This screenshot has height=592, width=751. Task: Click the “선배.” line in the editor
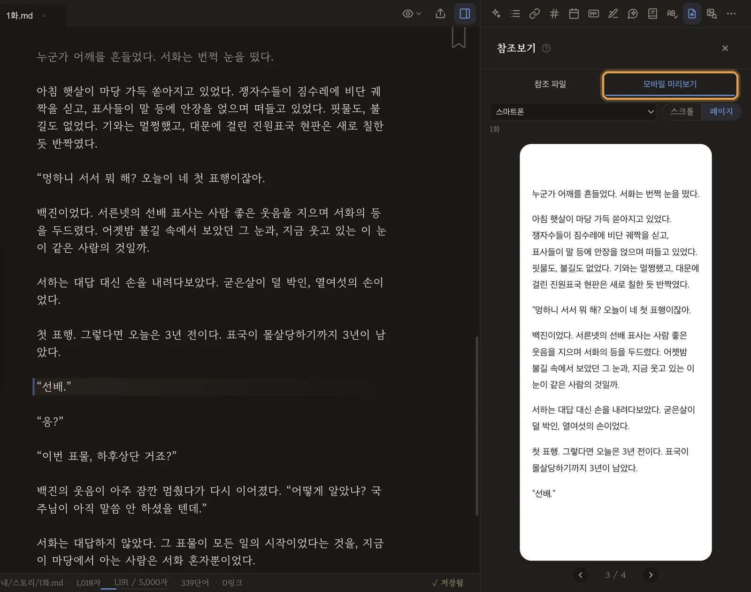tap(54, 387)
